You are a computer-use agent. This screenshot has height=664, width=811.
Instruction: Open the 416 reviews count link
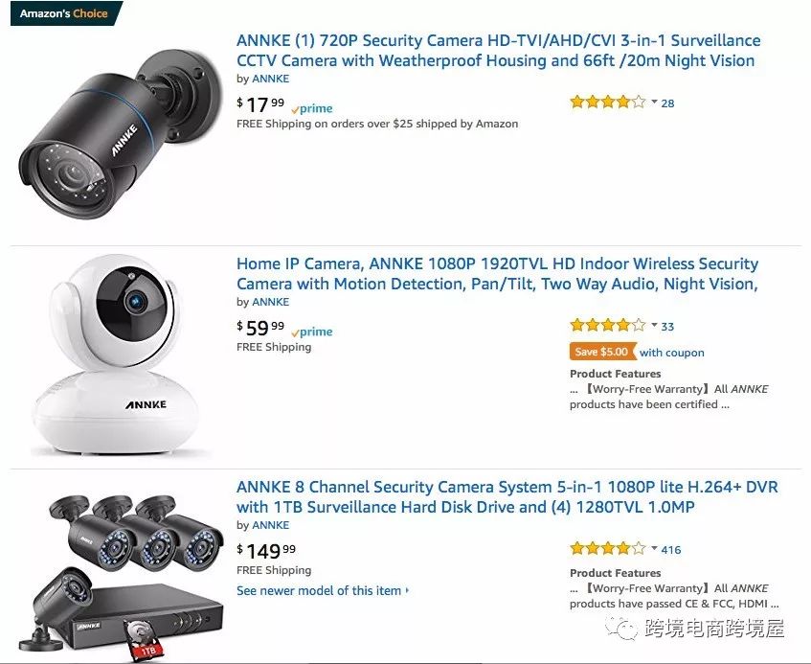(671, 550)
